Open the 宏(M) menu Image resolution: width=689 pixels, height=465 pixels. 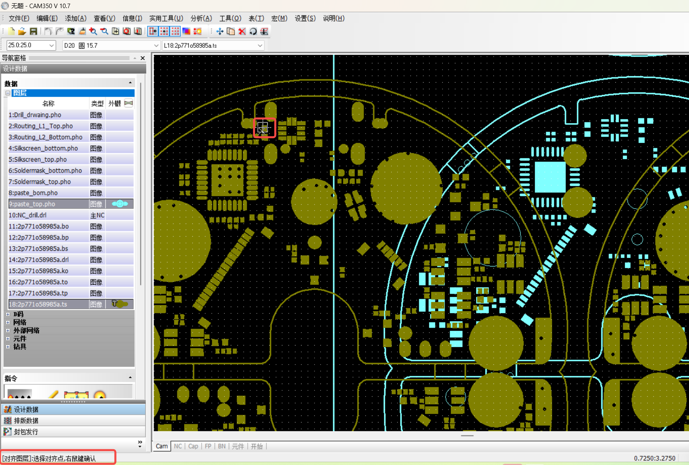[279, 18]
